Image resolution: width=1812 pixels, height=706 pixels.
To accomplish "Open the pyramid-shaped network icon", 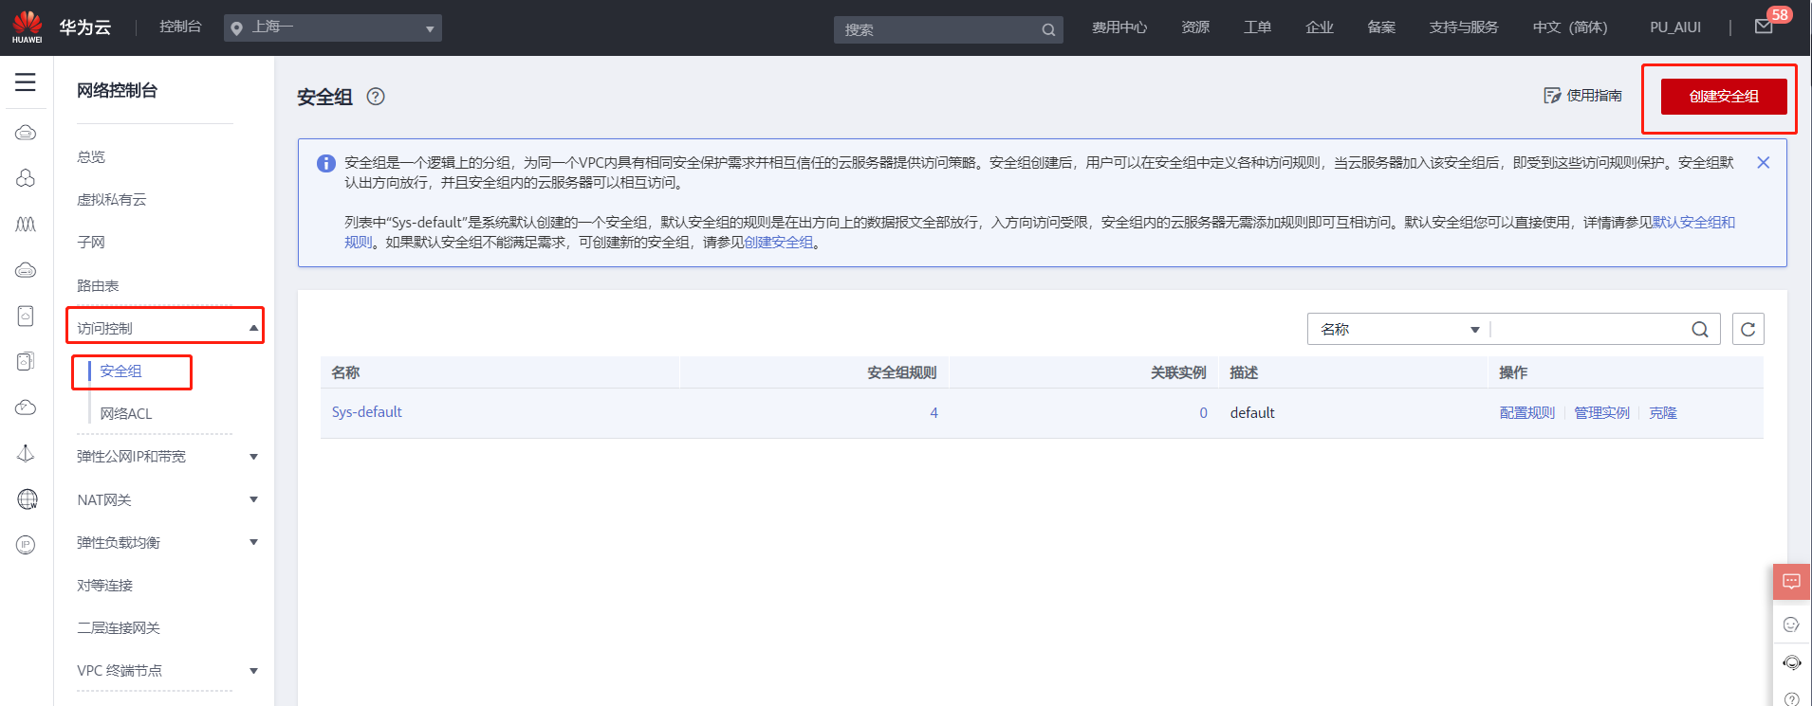I will click(26, 453).
